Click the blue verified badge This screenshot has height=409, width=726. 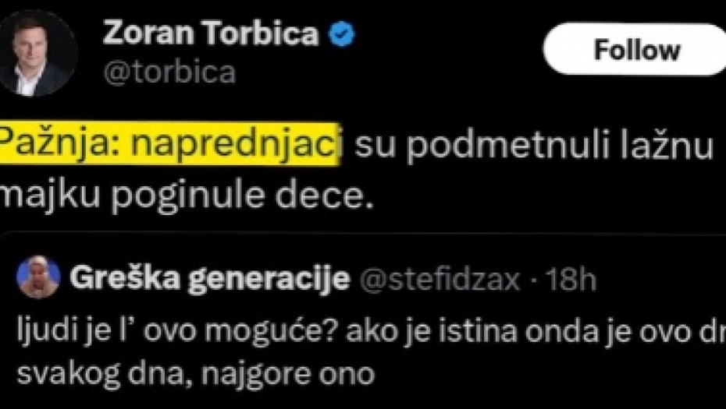point(343,33)
